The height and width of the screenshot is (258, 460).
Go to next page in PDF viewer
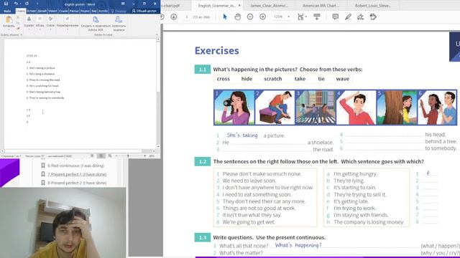click(174, 17)
